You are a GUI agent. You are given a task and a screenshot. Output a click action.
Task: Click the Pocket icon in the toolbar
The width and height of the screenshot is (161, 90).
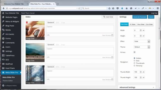(117, 8)
